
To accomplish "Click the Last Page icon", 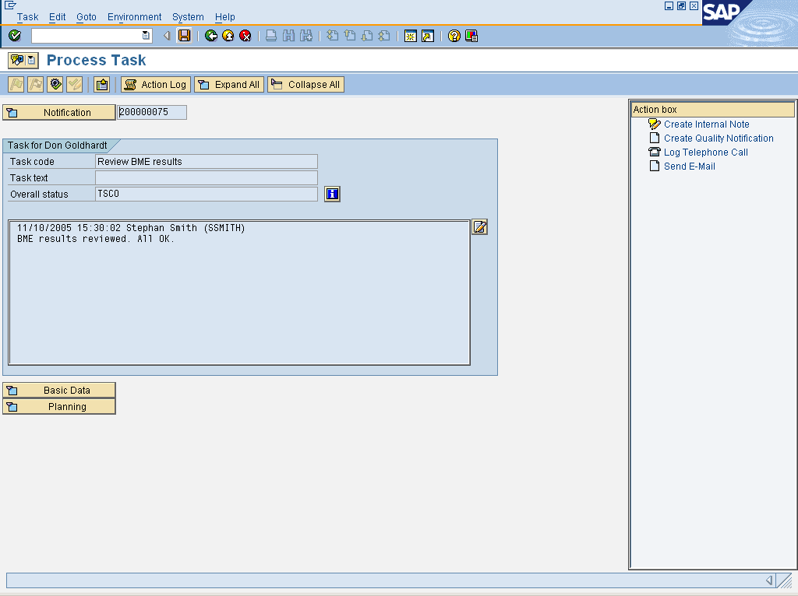I will click(384, 36).
